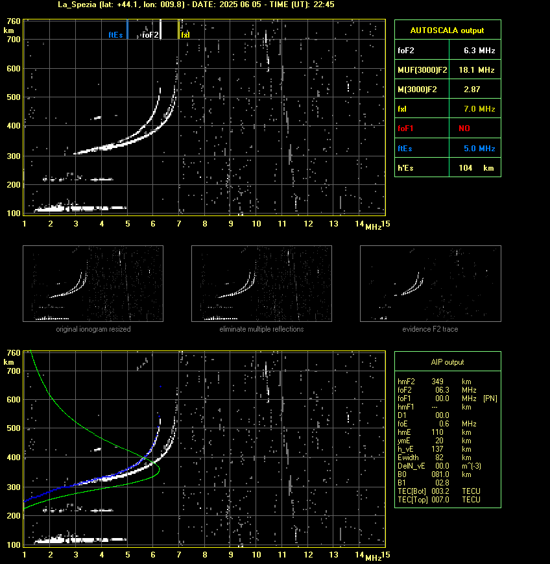The width and height of the screenshot is (550, 564).
Task: Click the foF2 value '6.3 MHz'
Action: [479, 51]
